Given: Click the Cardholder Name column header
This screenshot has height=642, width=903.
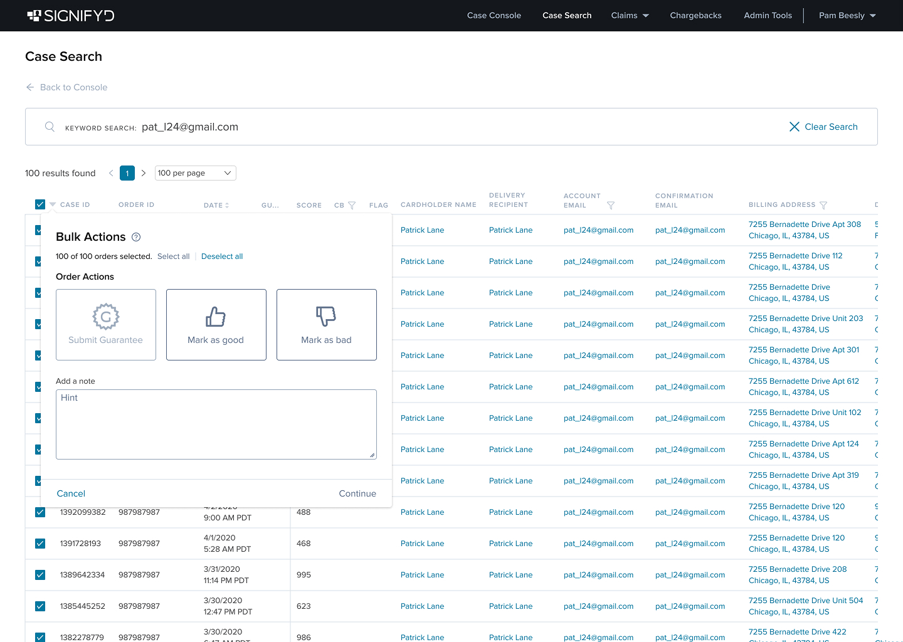Looking at the screenshot, I should click(x=438, y=205).
